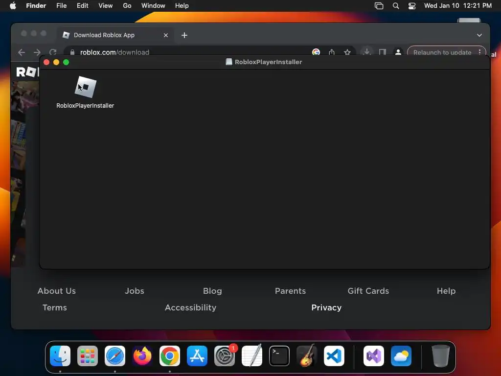This screenshot has height=376, width=501.
Task: Open About Us footer link
Action: [x=57, y=291]
